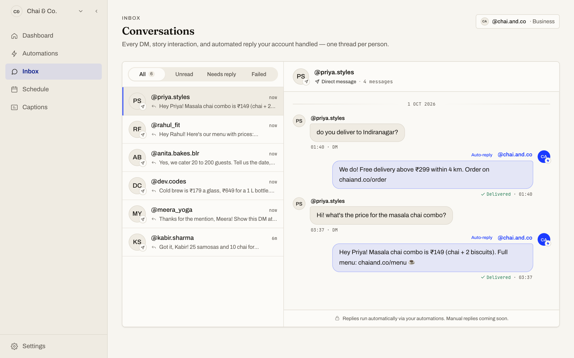Open the Captions icon in sidebar

point(14,107)
